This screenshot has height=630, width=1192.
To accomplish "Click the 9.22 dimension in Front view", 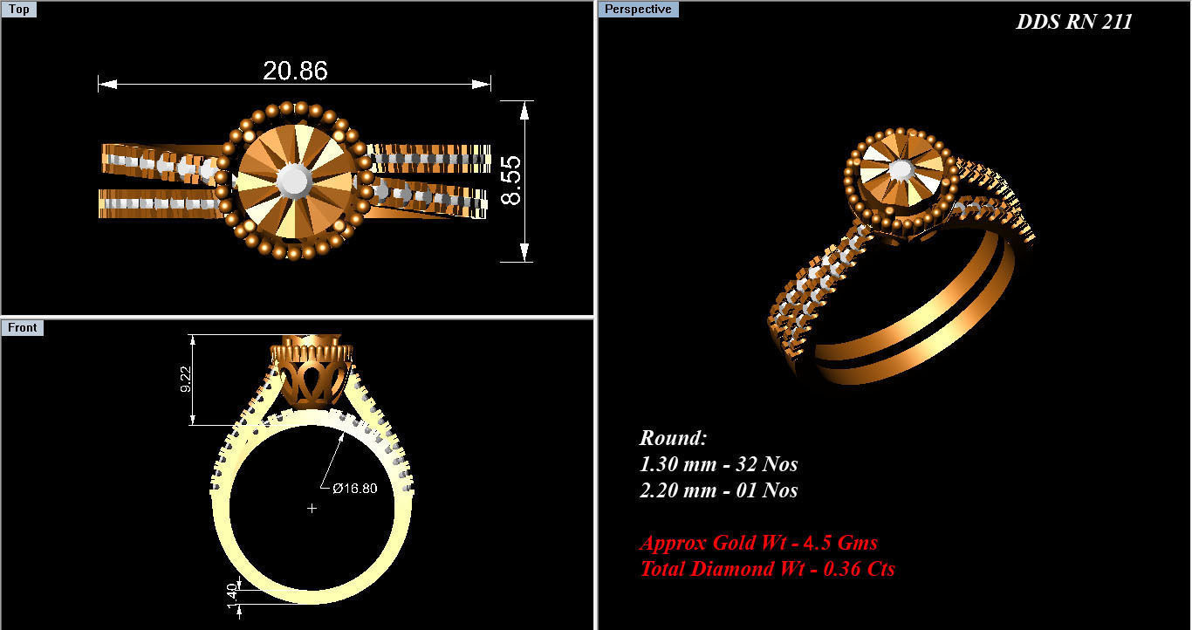I will tap(186, 380).
